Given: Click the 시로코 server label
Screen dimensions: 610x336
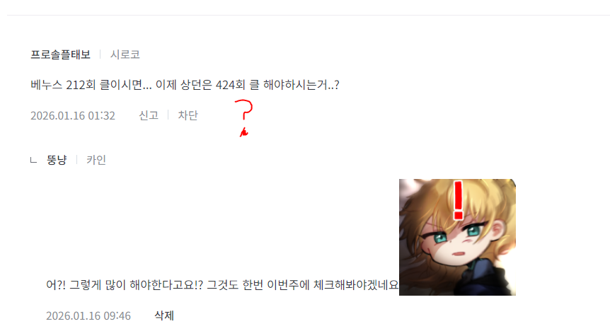Looking at the screenshot, I should coord(125,54).
